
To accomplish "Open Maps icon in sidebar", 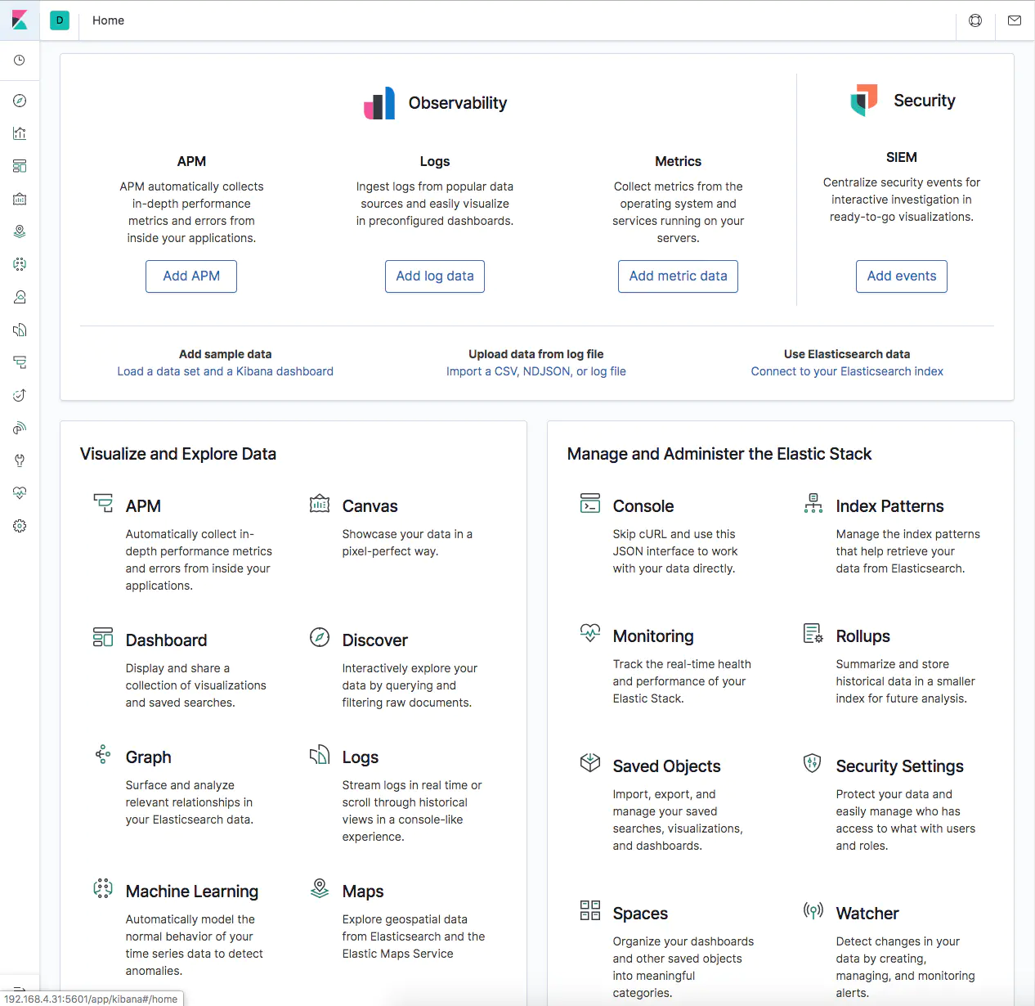I will click(x=20, y=231).
